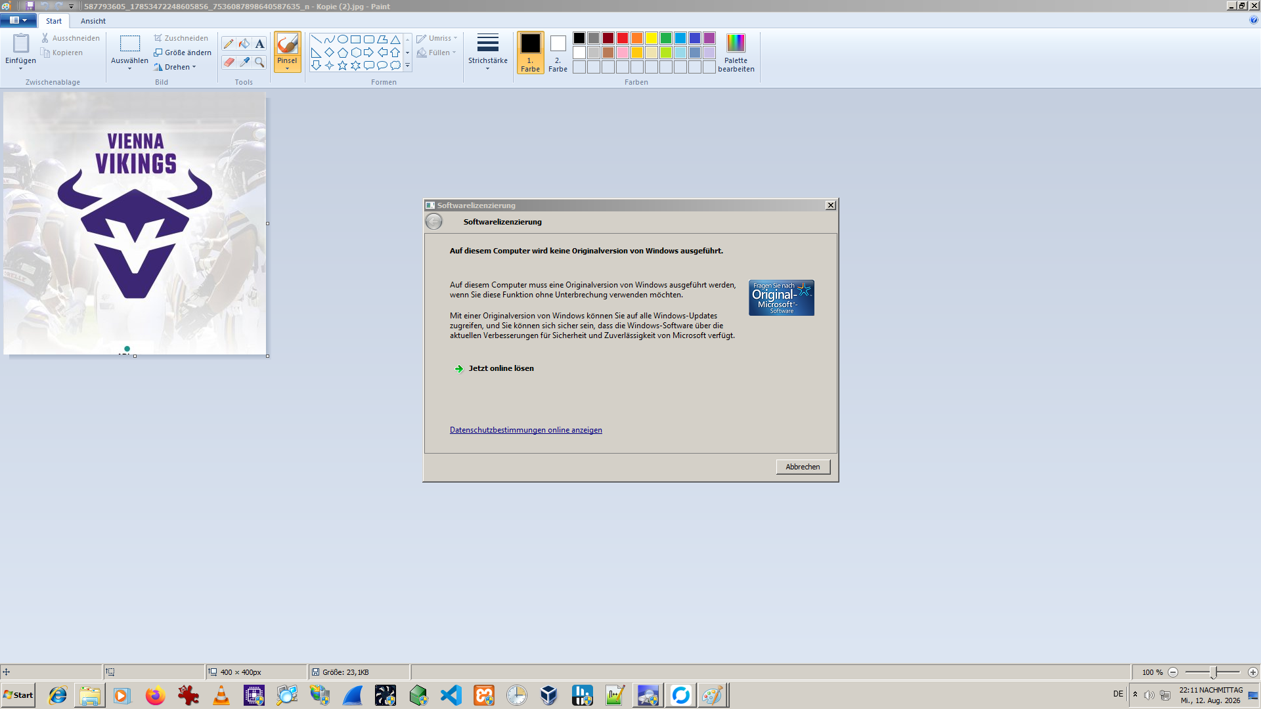Click the taskbar clock and date
Screen dimensions: 1261x709
click(1211, 695)
